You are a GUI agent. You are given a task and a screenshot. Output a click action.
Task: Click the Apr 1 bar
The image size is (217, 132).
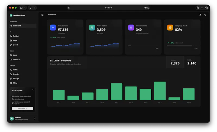pyautogui.click(x=59, y=95)
